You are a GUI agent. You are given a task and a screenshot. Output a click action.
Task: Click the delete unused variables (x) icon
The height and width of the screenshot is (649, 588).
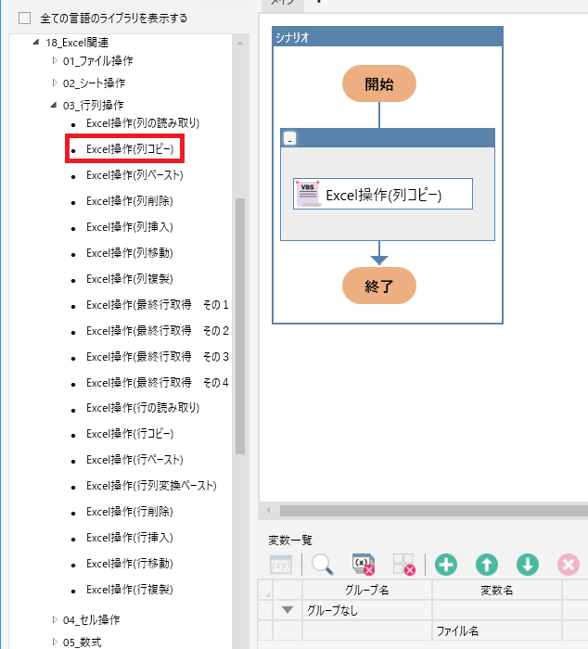pos(363,565)
